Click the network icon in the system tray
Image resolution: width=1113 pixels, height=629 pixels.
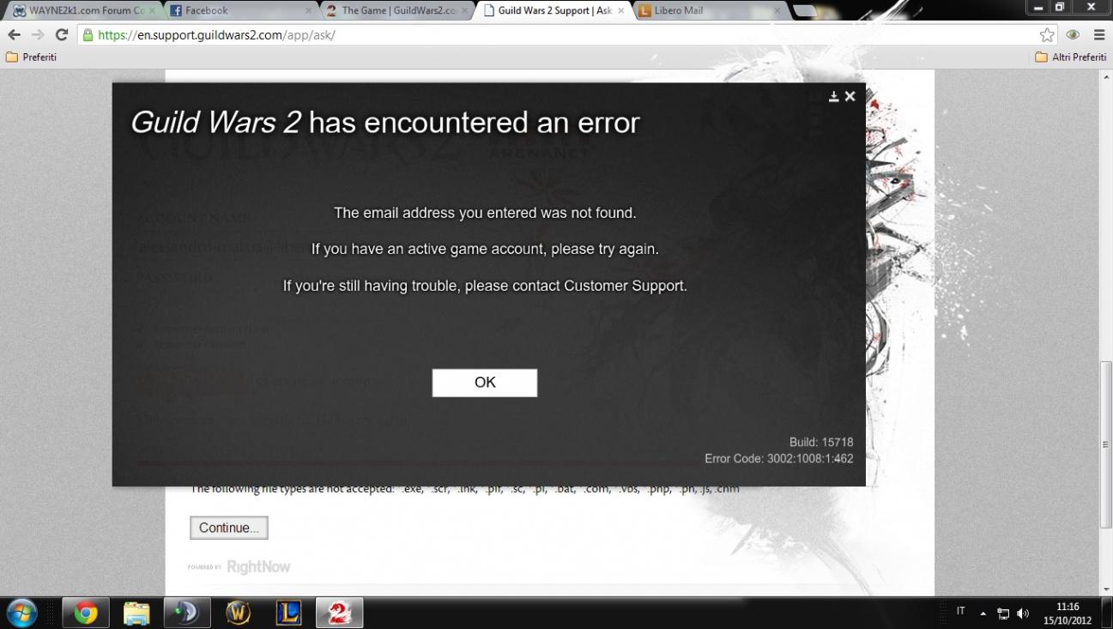[x=1003, y=614]
